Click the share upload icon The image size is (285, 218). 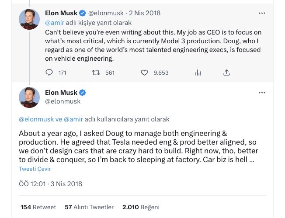[226, 73]
